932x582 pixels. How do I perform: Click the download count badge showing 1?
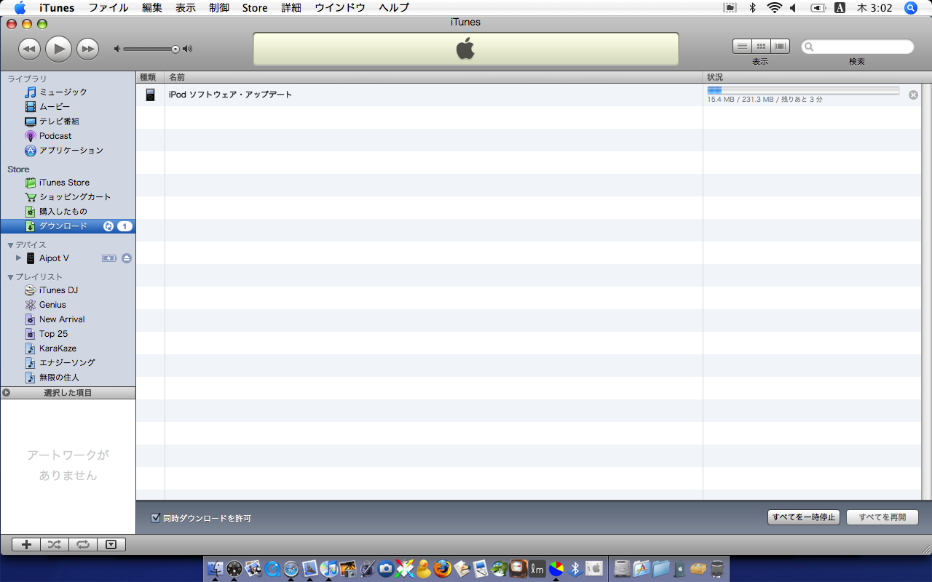click(125, 226)
